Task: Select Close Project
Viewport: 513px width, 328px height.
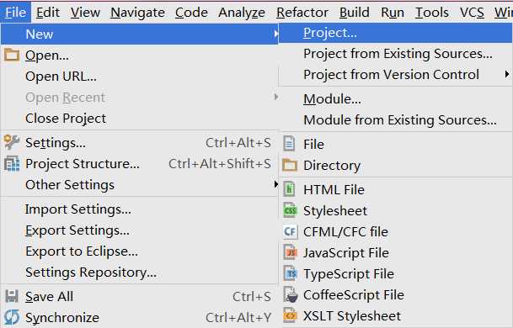Action: pyautogui.click(x=66, y=119)
